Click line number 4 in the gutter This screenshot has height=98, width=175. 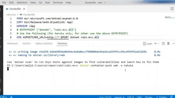click(11, 30)
